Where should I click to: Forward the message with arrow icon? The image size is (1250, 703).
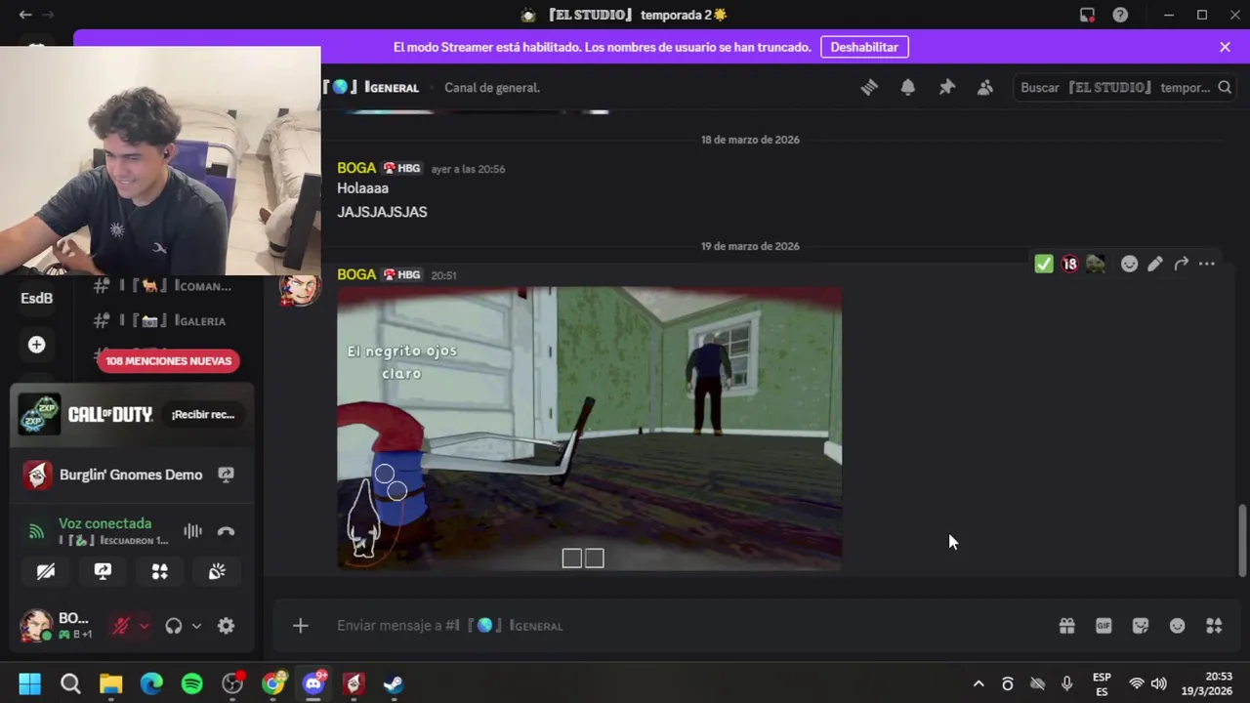click(x=1181, y=264)
